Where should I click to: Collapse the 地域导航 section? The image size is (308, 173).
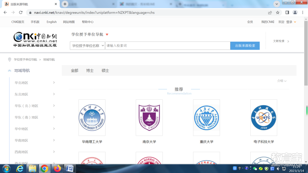[x=9, y=71]
